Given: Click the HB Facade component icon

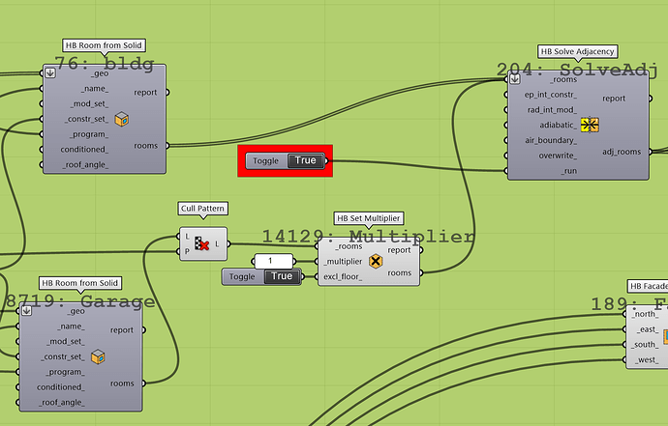Looking at the screenshot, I should click(664, 336).
